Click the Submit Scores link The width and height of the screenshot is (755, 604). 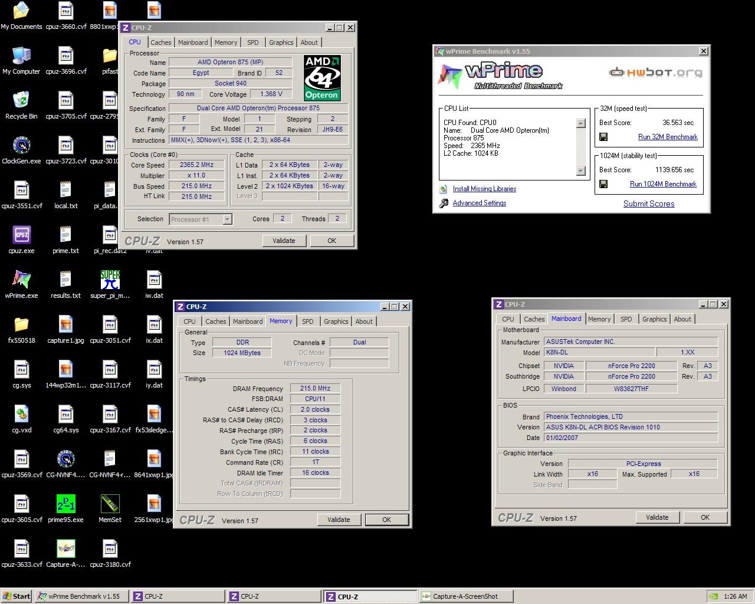click(649, 203)
